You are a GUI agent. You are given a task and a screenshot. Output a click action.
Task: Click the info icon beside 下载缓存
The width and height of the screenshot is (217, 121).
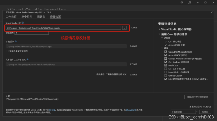pyautogui.click(x=16, y=41)
